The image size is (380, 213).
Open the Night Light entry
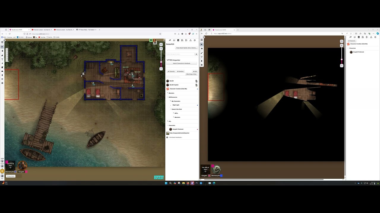click(176, 105)
